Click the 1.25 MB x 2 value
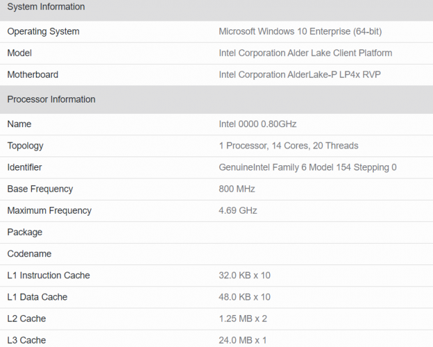Viewport: 433px width, 347px height. pyautogui.click(x=242, y=318)
